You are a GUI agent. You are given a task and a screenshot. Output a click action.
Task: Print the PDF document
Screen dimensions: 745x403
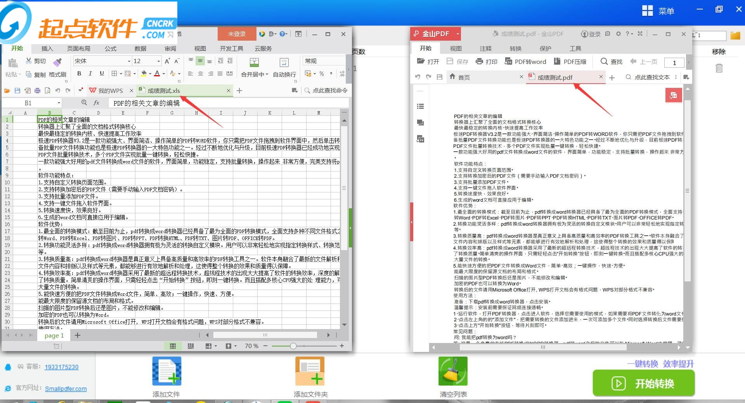coord(487,61)
